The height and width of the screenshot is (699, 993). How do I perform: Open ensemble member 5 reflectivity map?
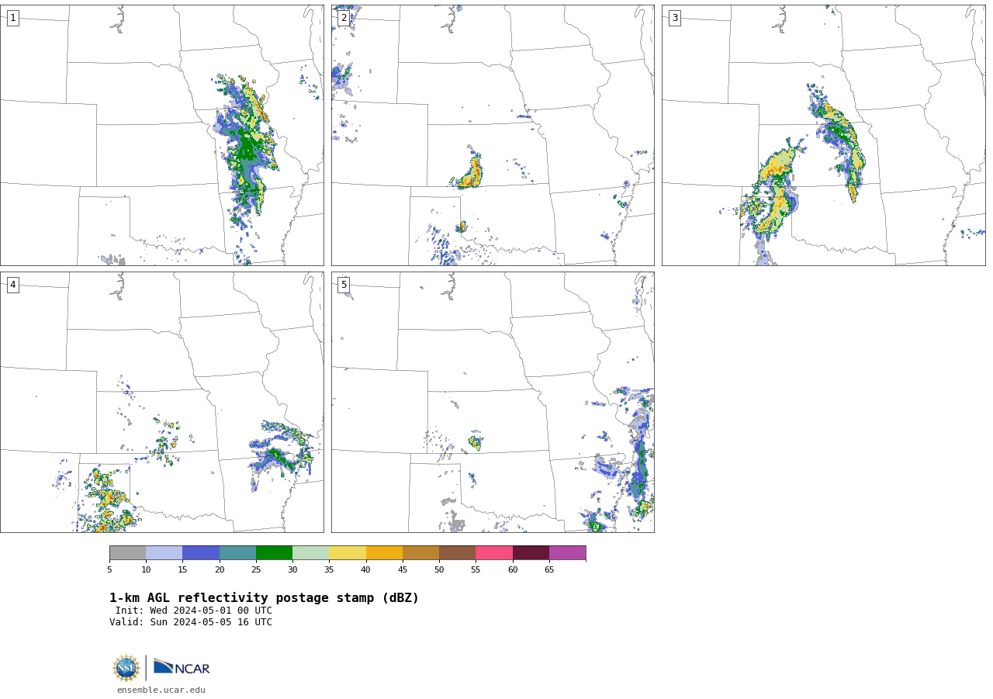(x=493, y=402)
